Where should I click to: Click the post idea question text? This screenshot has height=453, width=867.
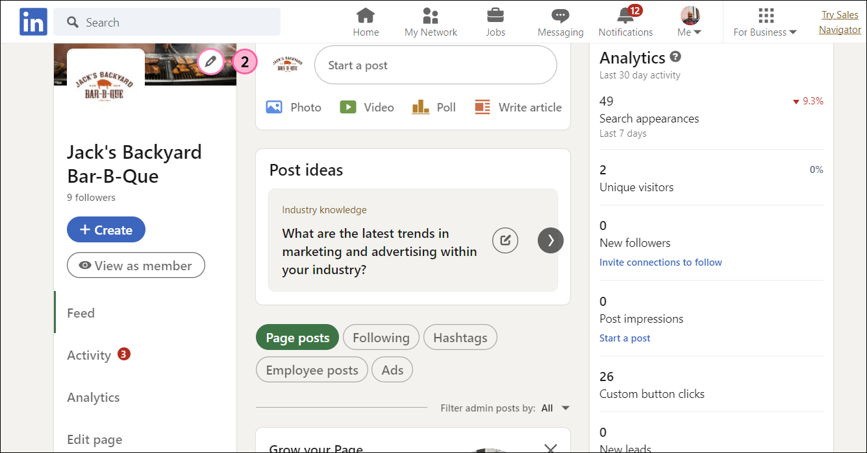click(379, 251)
